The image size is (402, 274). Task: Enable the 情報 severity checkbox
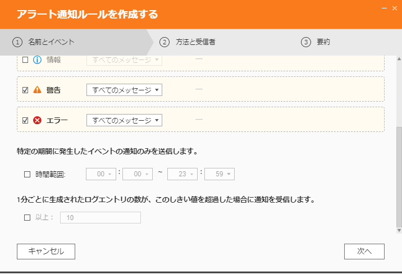point(25,60)
